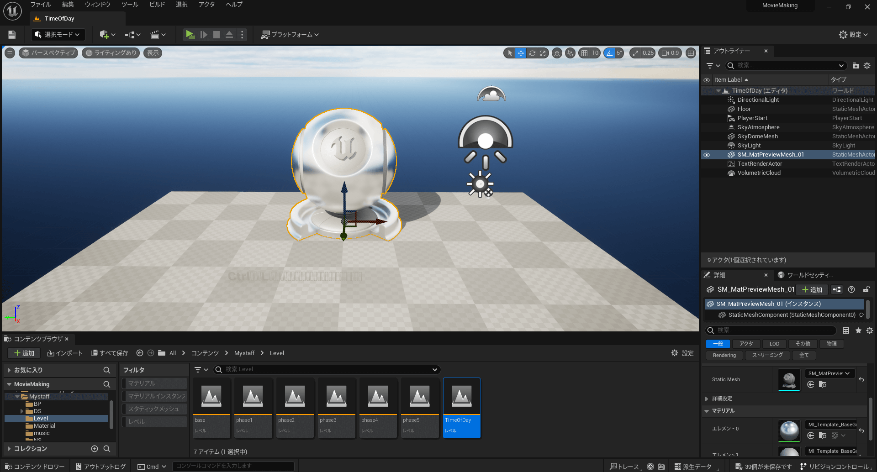Open the ライティングあり view mode menu
The height and width of the screenshot is (472, 877).
coord(111,53)
